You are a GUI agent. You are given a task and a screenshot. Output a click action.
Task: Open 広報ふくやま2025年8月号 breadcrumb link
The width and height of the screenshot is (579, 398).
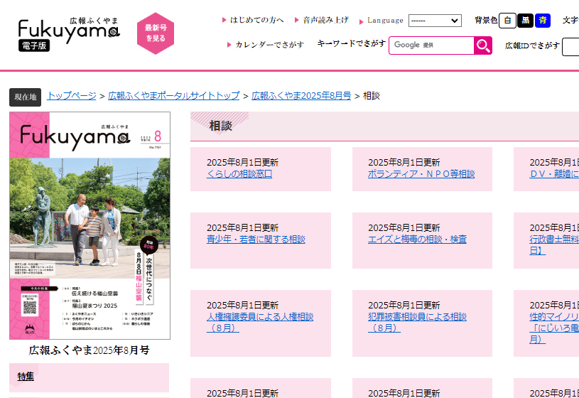point(301,96)
